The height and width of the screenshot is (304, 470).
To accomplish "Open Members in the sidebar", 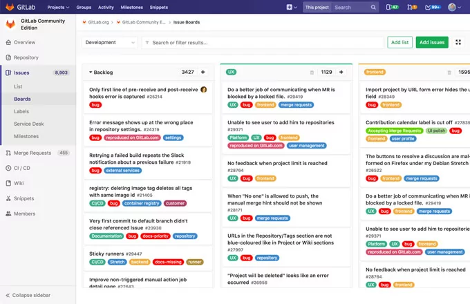I will [x=24, y=213].
